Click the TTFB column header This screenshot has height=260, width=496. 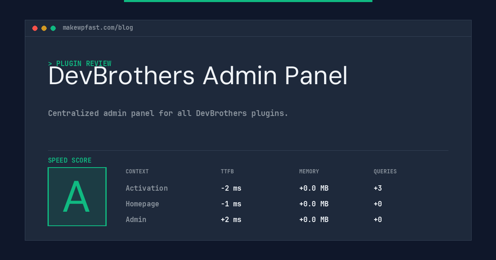pyautogui.click(x=227, y=171)
